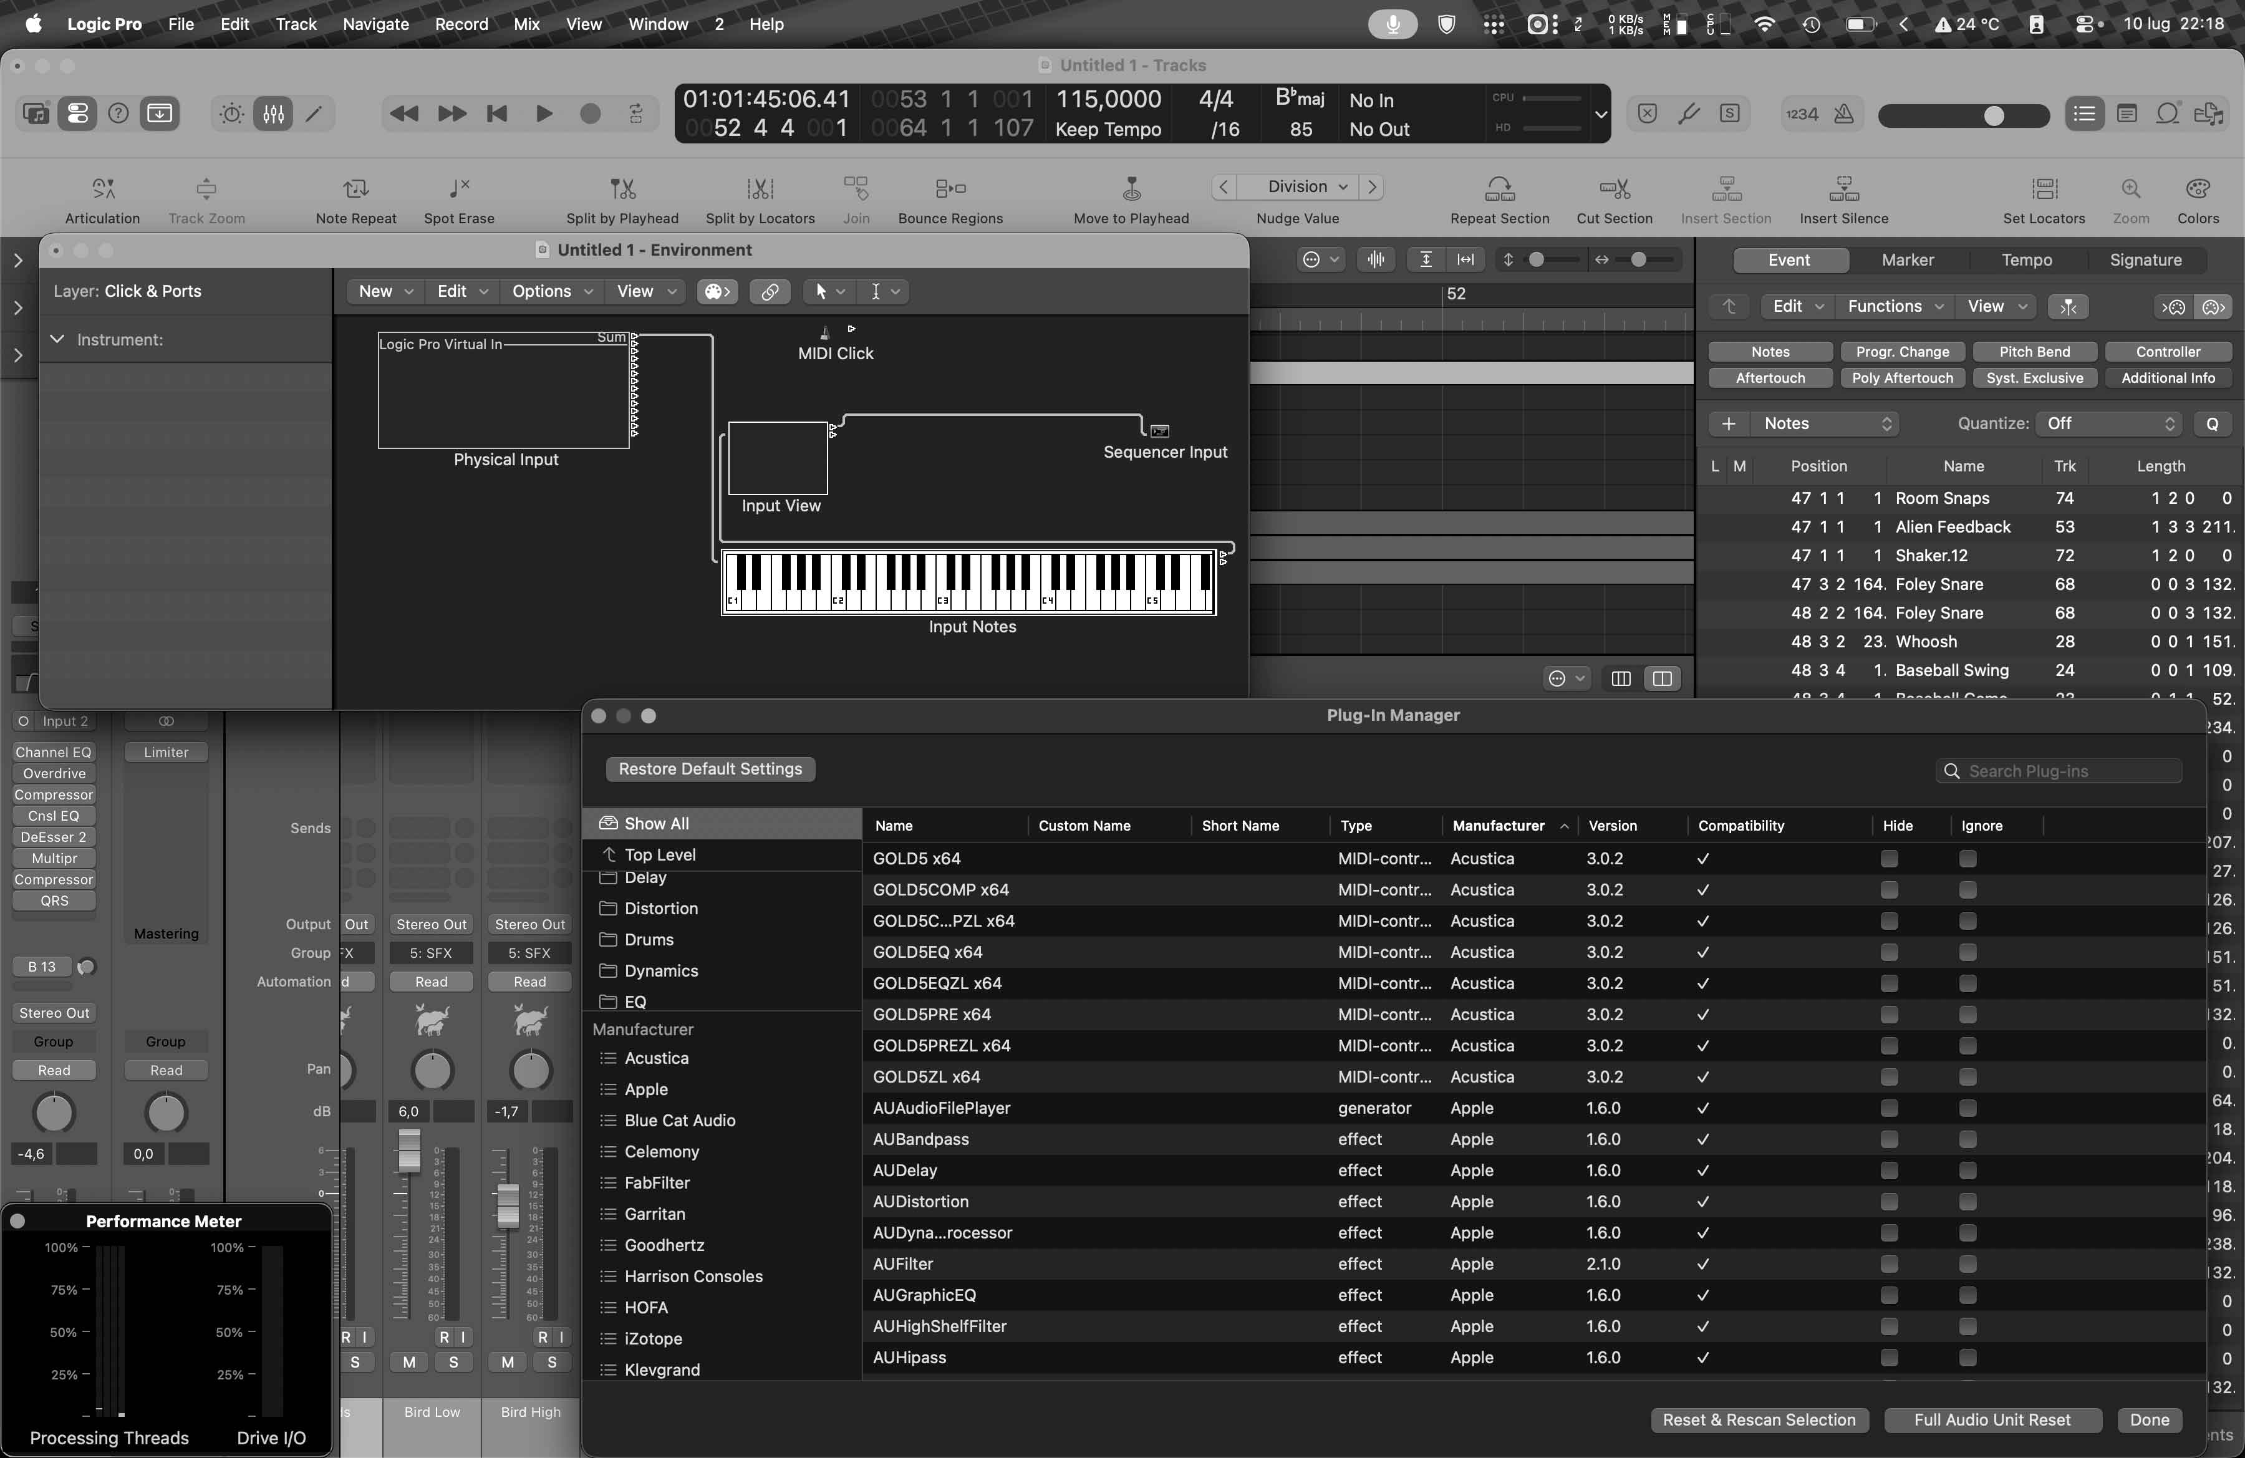Click Split by Locators icon
Image resolution: width=2245 pixels, height=1458 pixels.
click(760, 188)
